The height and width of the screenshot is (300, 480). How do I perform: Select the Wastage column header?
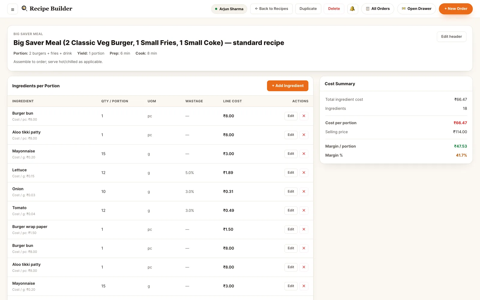pos(194,101)
